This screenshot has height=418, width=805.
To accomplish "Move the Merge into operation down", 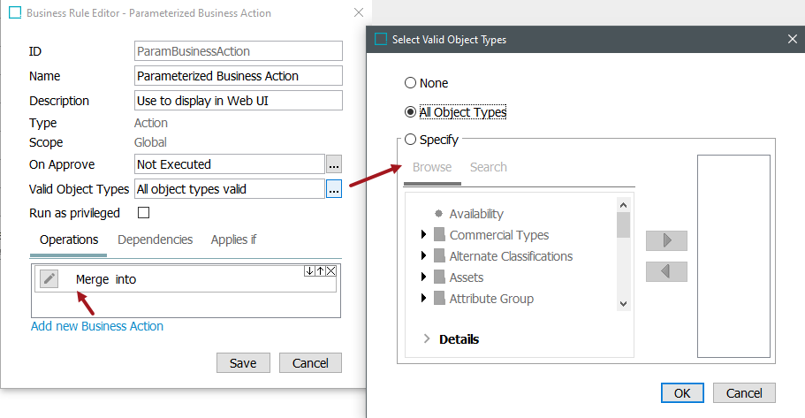I will (309, 270).
